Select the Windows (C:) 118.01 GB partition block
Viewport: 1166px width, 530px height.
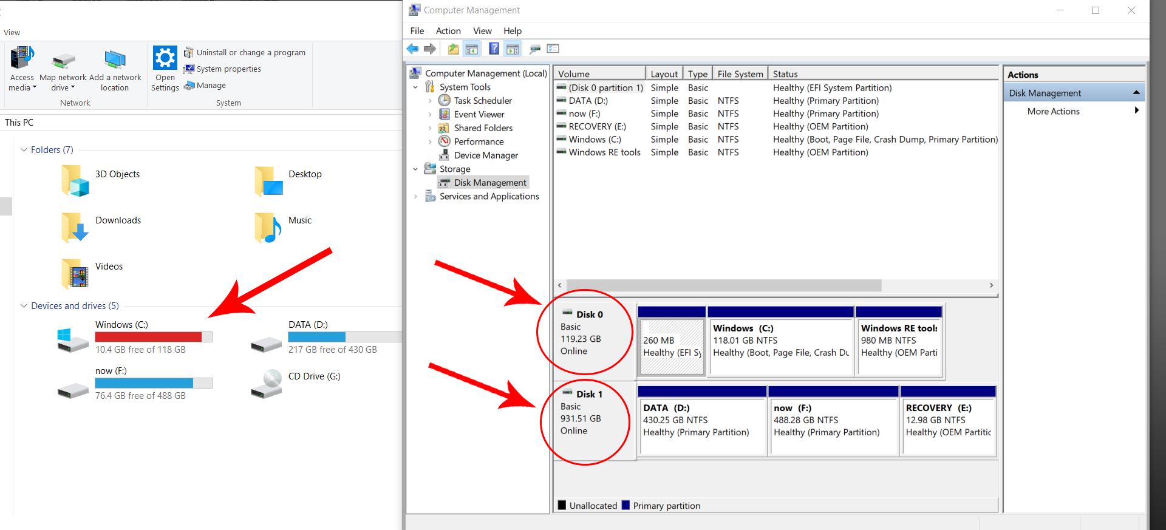(781, 341)
